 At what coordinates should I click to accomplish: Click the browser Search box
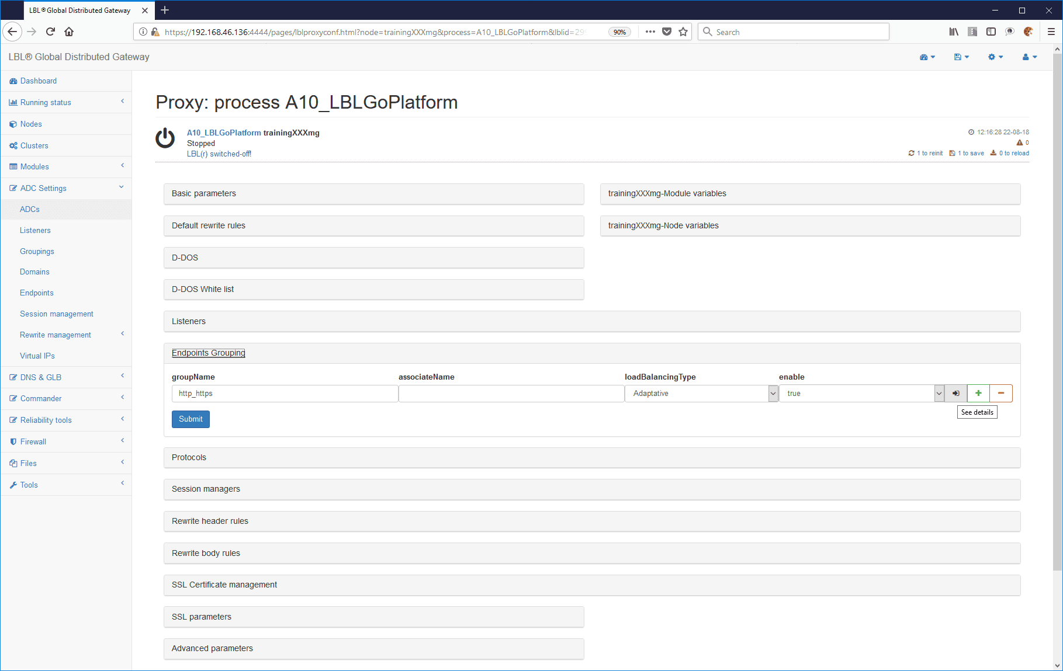(x=793, y=32)
